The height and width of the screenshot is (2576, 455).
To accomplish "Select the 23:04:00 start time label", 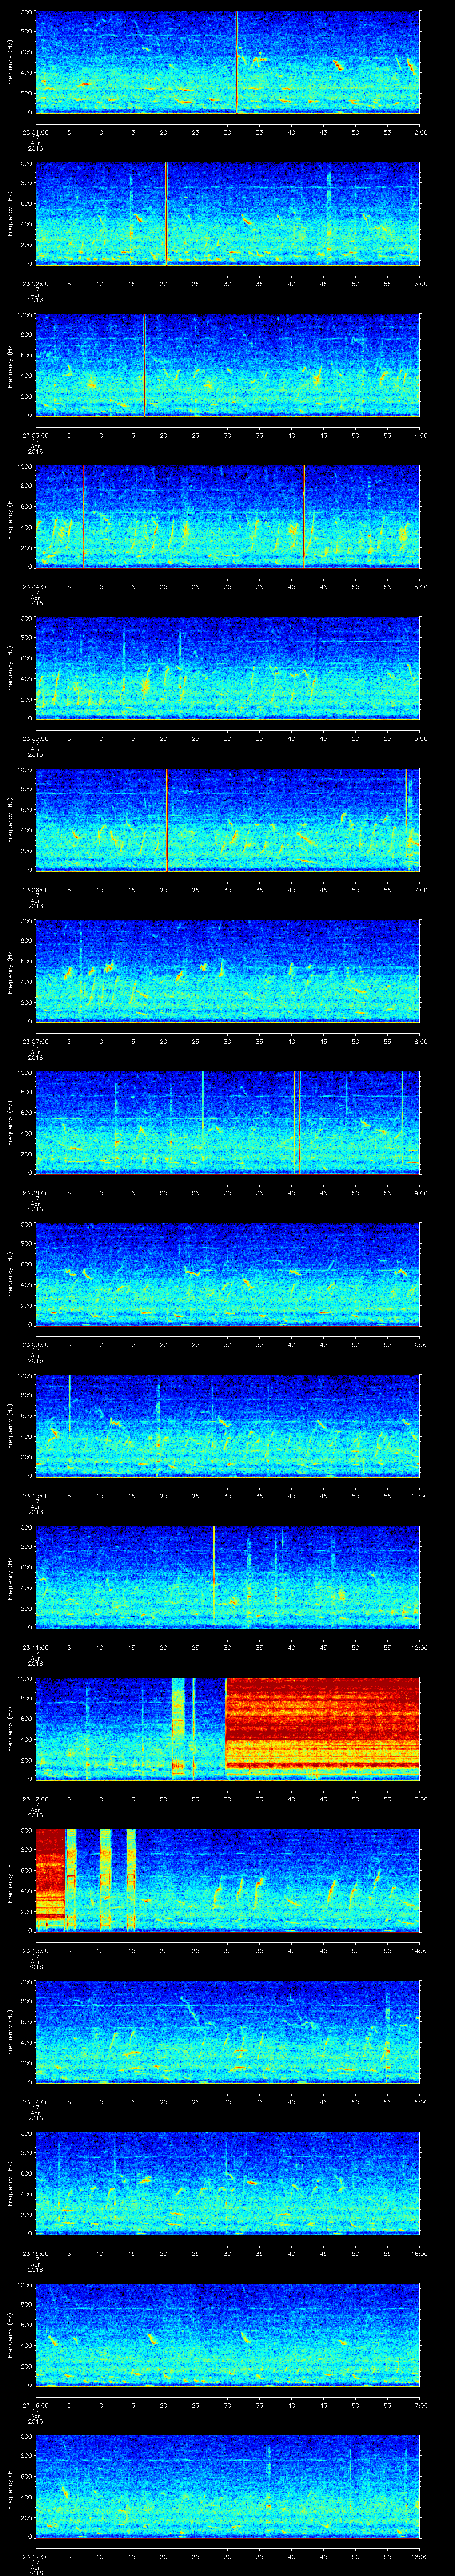I will coord(36,586).
